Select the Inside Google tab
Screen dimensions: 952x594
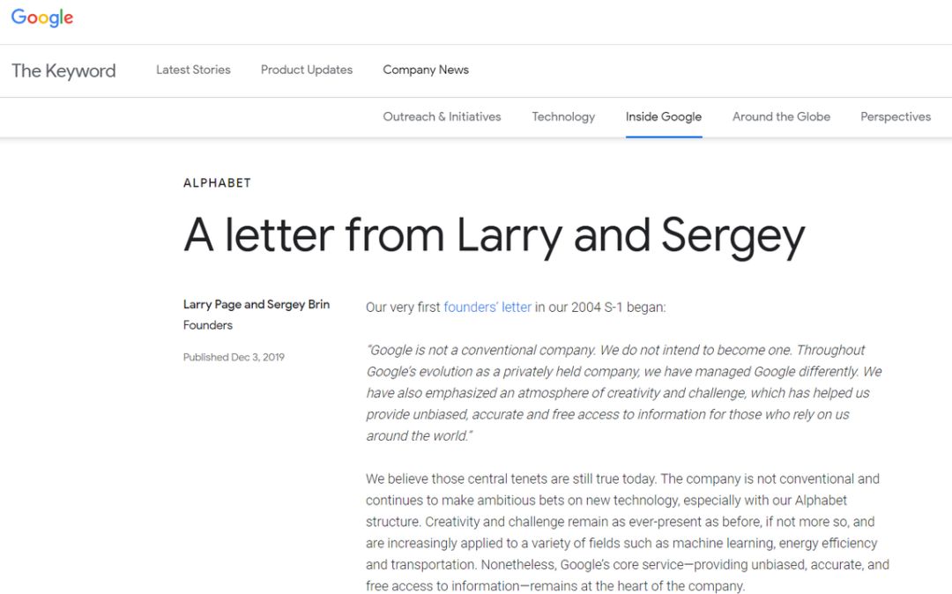[x=664, y=116]
